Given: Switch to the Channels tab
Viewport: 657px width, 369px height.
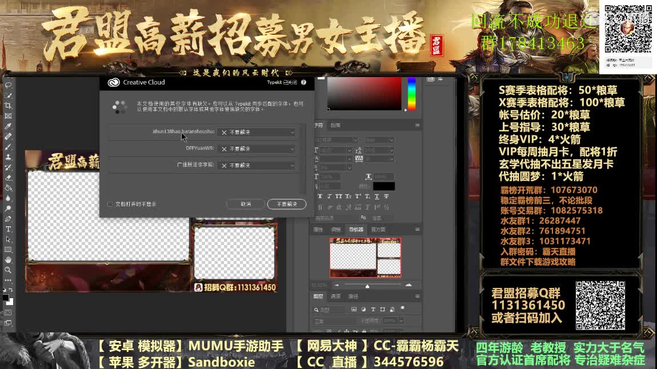Looking at the screenshot, I should [x=335, y=296].
